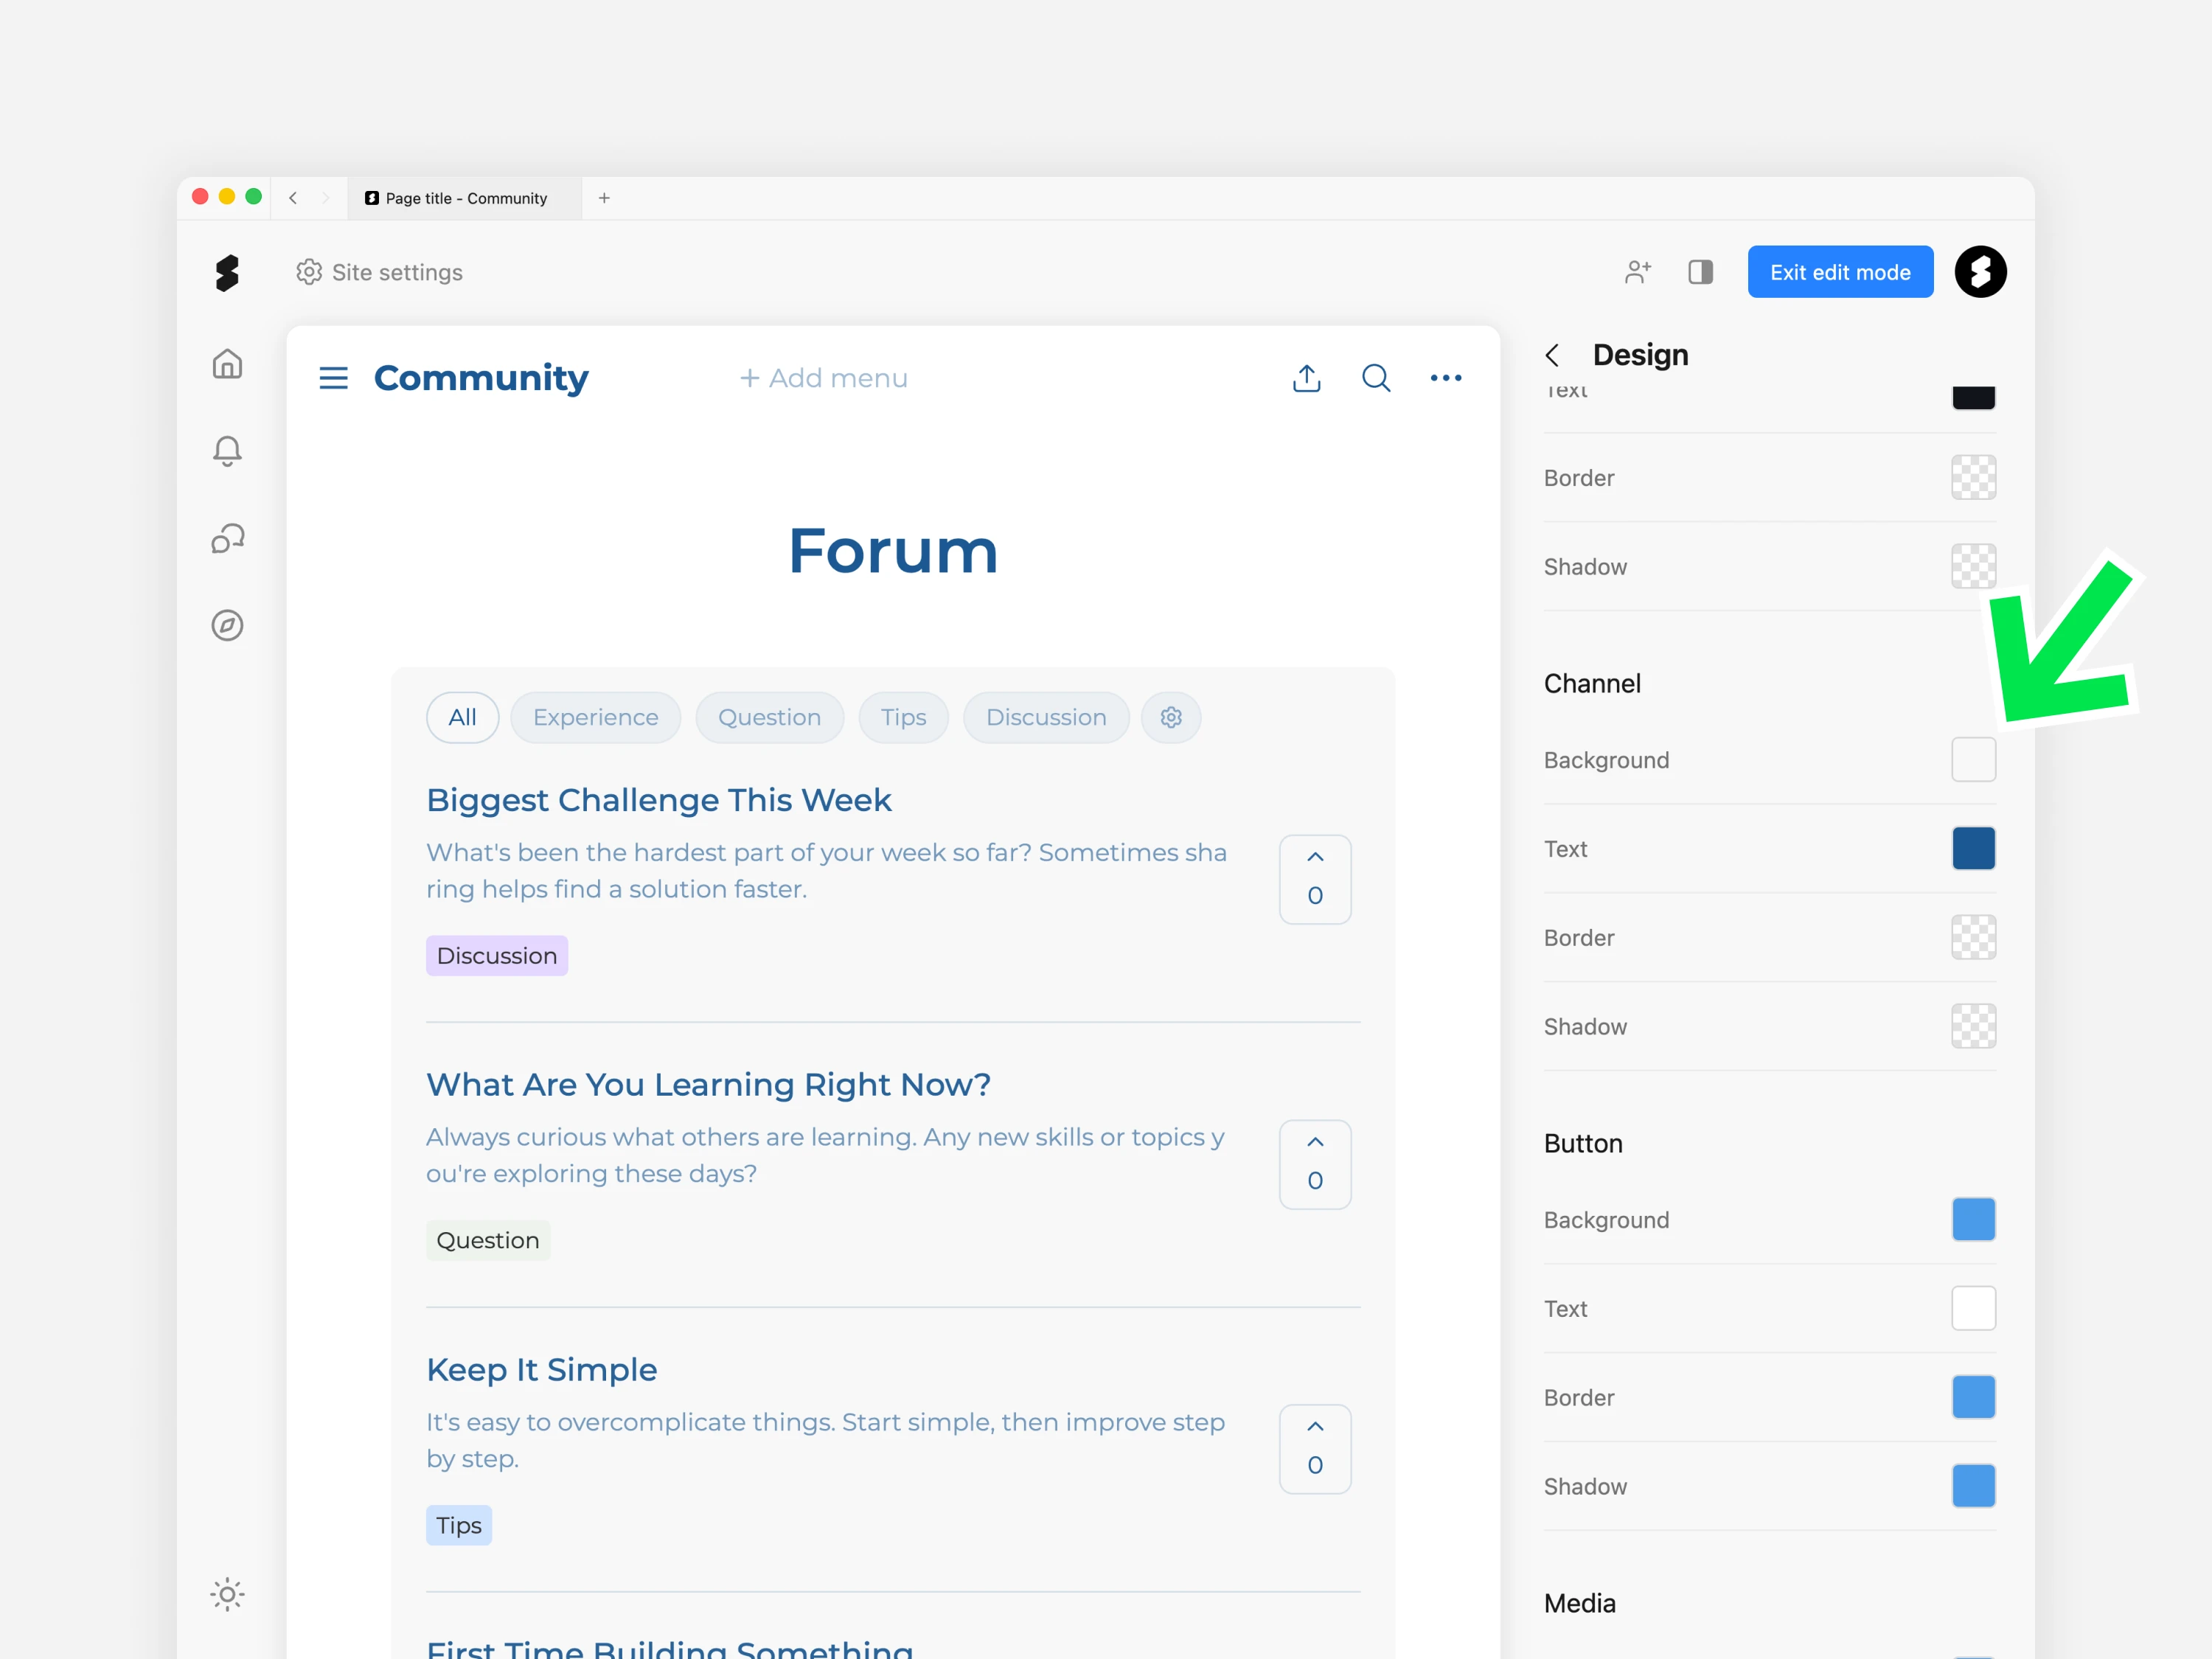The image size is (2212, 1659).
Task: Open the Site settings option
Action: [x=380, y=272]
